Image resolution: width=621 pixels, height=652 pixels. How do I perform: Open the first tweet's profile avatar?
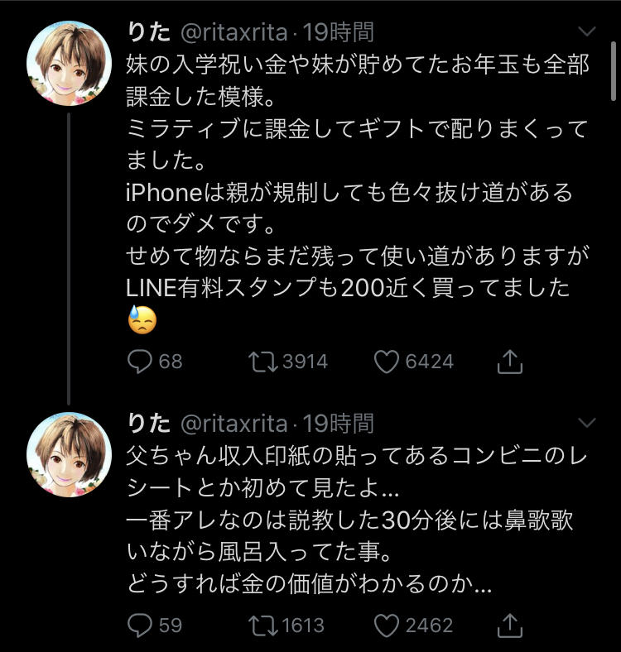[70, 63]
